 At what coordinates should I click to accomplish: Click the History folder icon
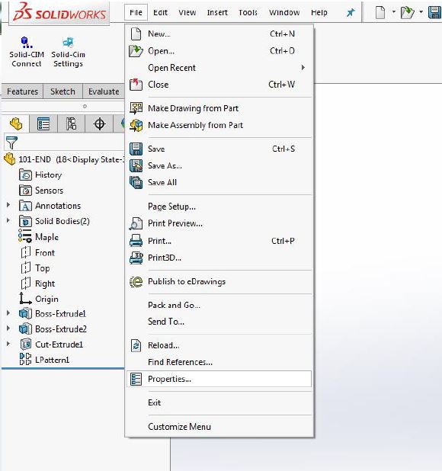25,175
